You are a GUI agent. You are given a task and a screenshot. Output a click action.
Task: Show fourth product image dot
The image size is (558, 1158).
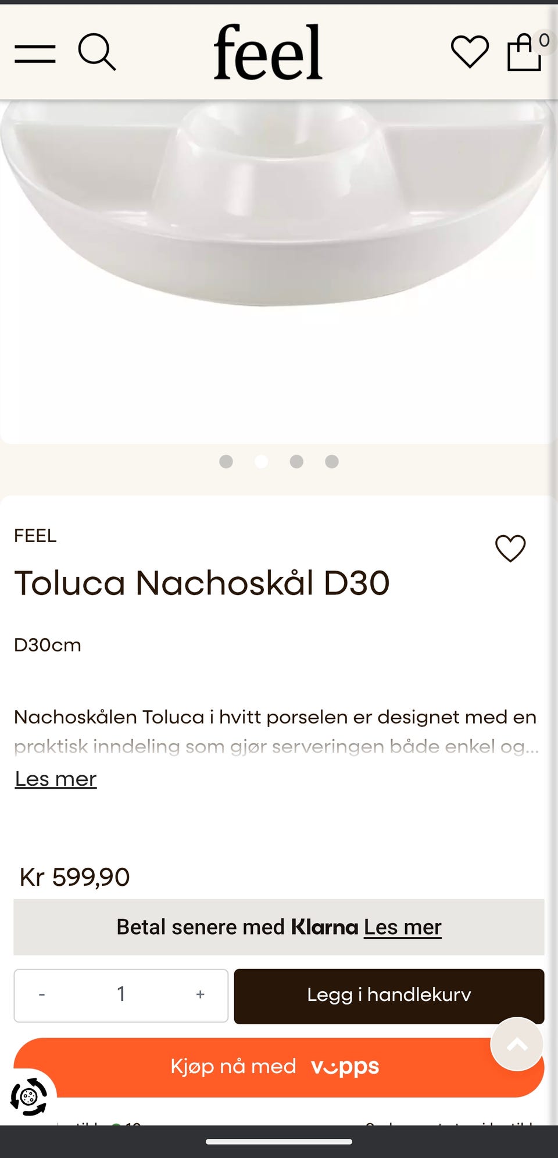click(332, 461)
